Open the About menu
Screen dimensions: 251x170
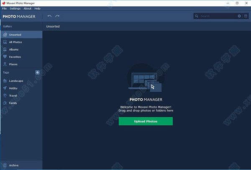(x=27, y=8)
